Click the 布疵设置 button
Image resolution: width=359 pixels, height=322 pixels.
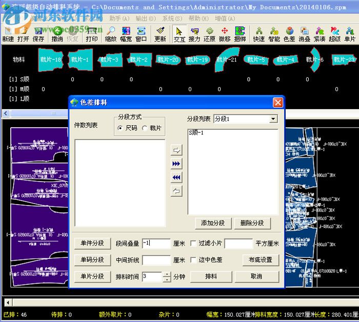[x=261, y=260]
